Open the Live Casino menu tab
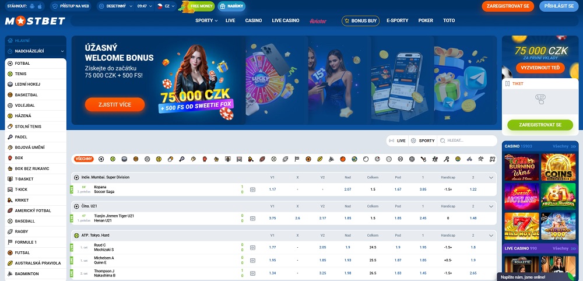The image size is (583, 281). click(285, 20)
